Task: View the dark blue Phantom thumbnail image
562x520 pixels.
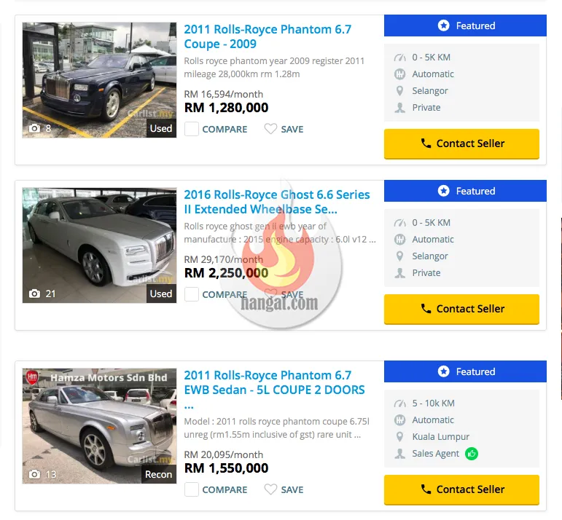Action: point(99,80)
